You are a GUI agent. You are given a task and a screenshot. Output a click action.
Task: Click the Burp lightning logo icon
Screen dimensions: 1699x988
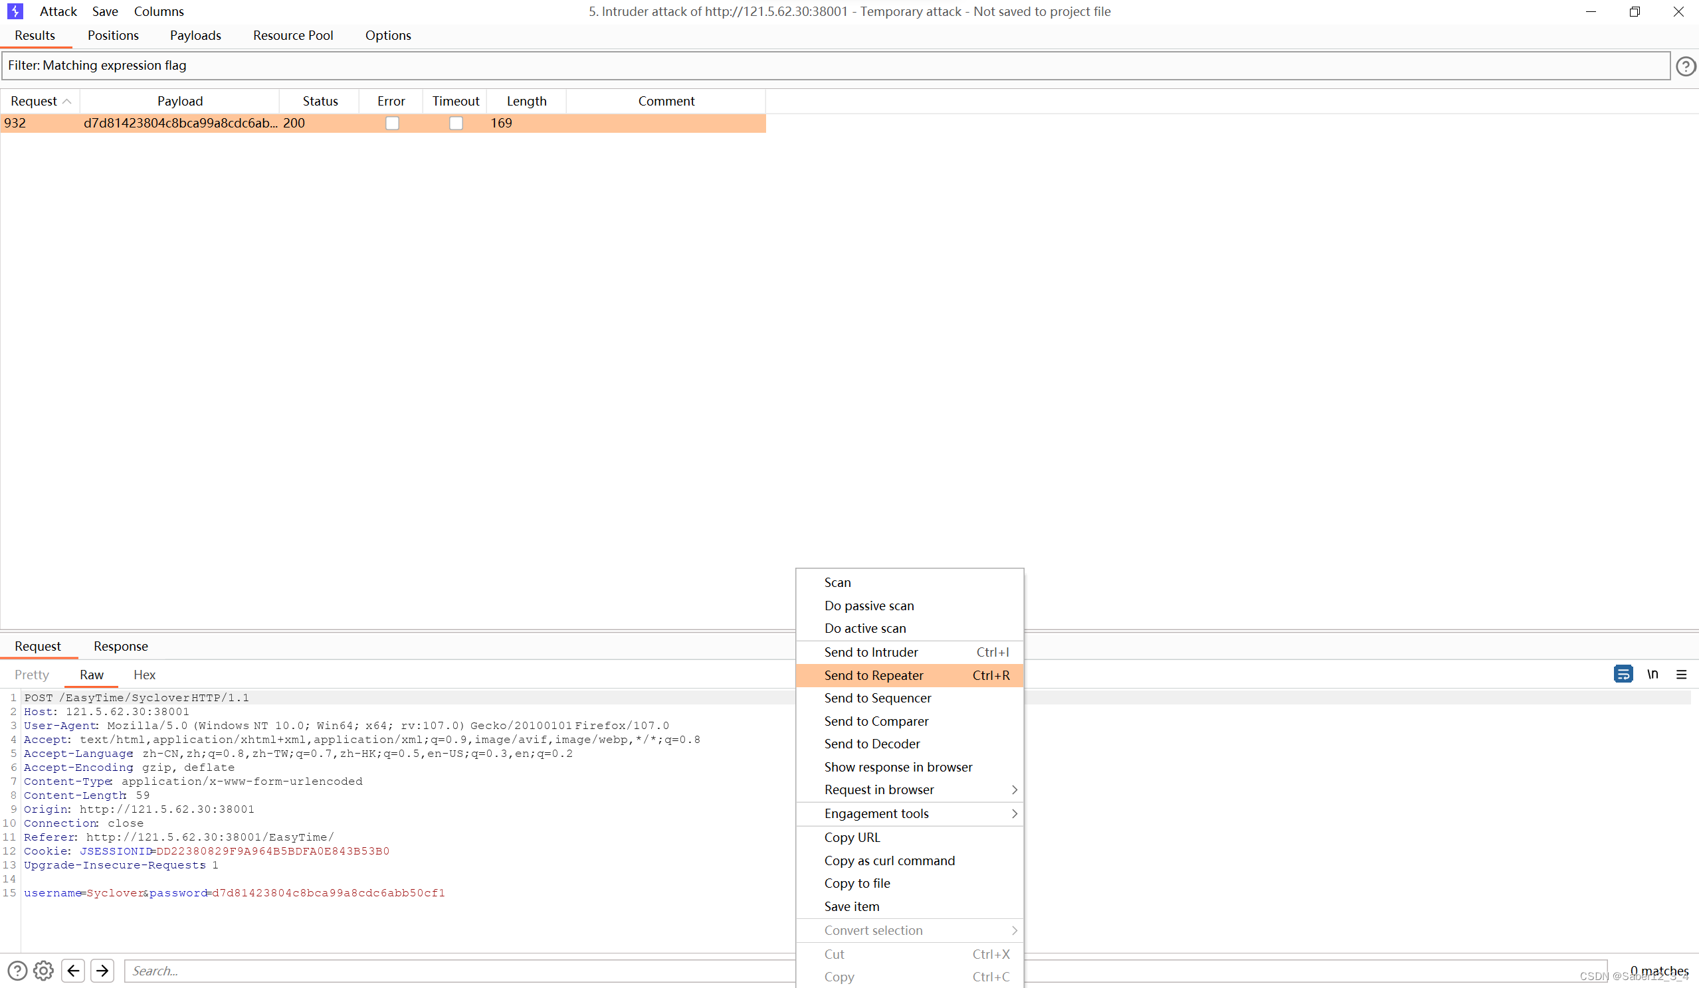pos(15,11)
